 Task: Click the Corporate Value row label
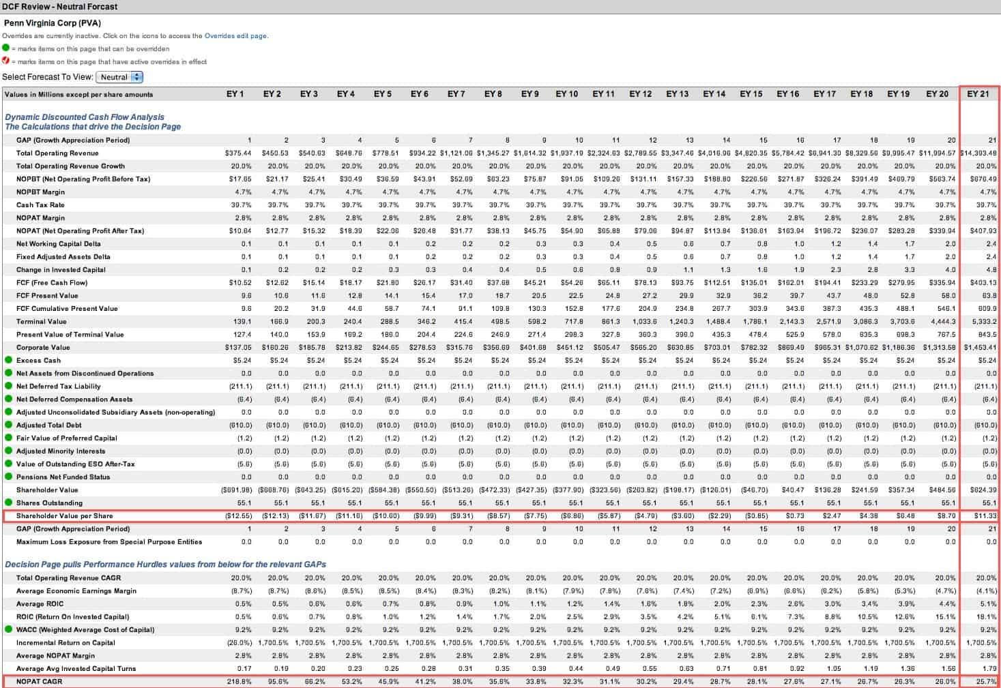click(43, 347)
